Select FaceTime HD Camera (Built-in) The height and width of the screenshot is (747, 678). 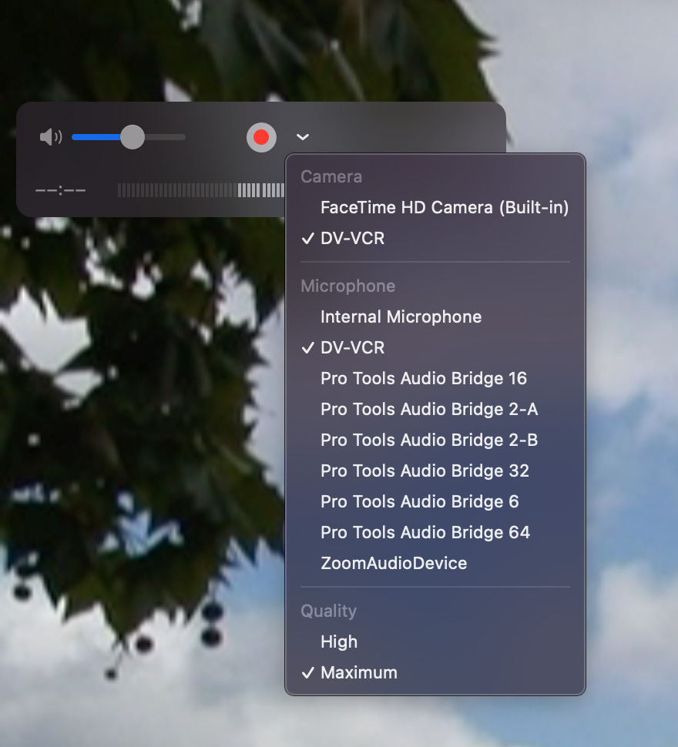tap(444, 207)
